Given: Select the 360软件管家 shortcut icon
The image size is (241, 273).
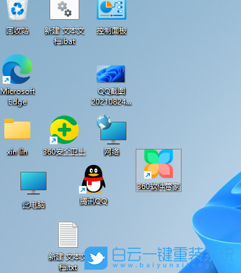Looking at the screenshot, I should click(159, 164).
